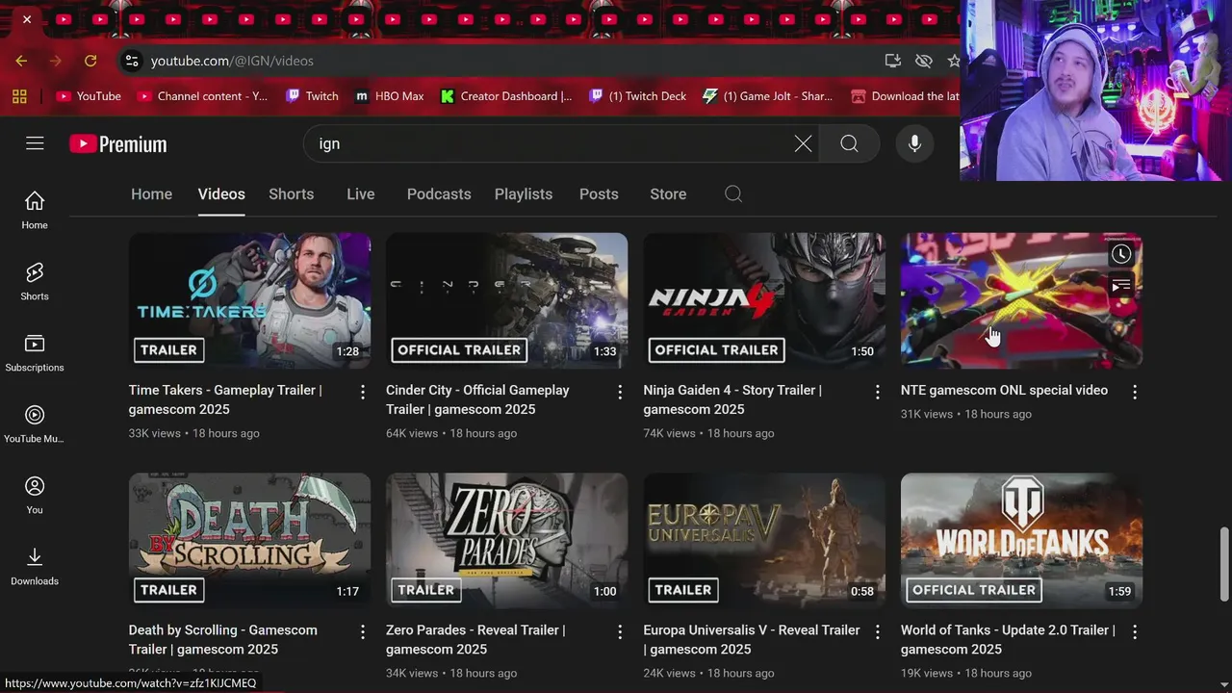Open the Game Jolt bookmark
The width and height of the screenshot is (1232, 693).
768,96
